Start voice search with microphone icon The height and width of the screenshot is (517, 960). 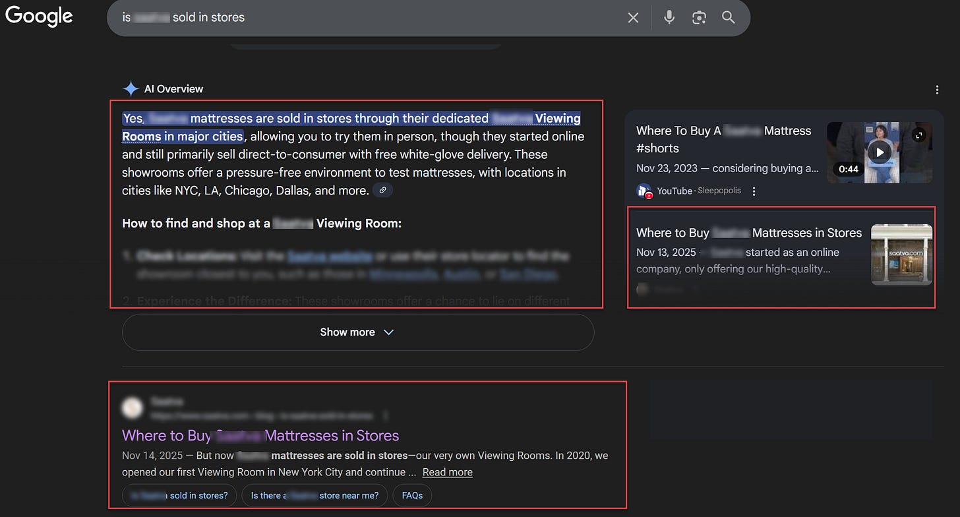click(669, 18)
